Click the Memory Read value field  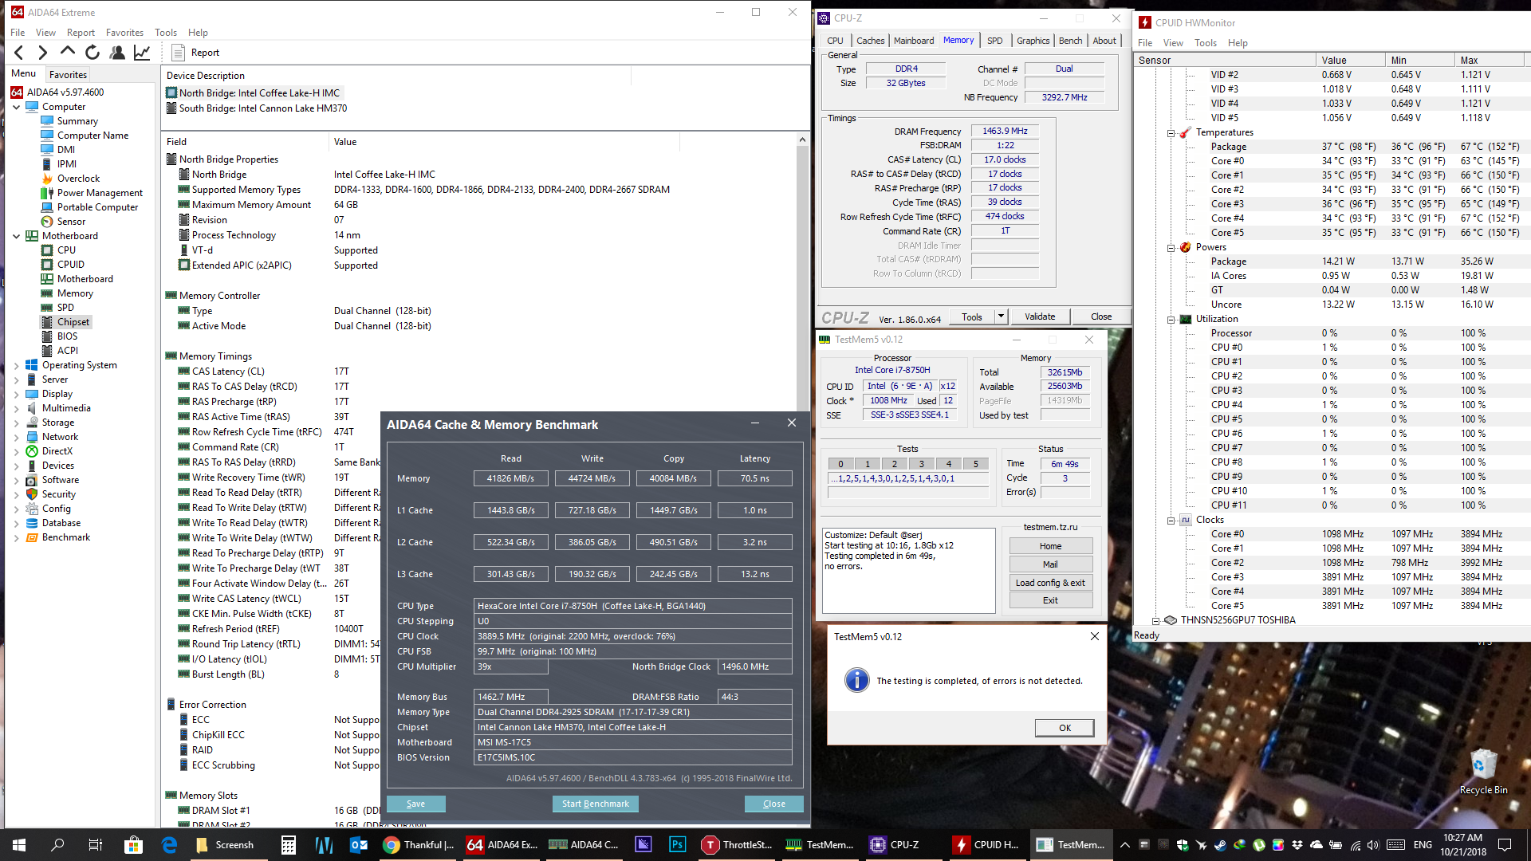pyautogui.click(x=511, y=478)
